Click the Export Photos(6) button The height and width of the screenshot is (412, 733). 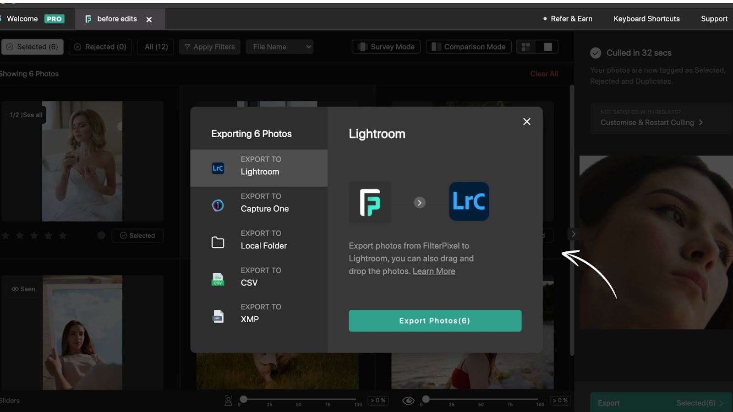click(x=435, y=321)
